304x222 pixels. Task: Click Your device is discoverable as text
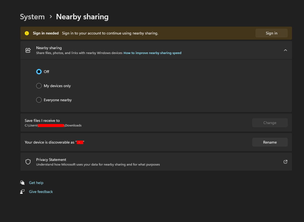50,142
